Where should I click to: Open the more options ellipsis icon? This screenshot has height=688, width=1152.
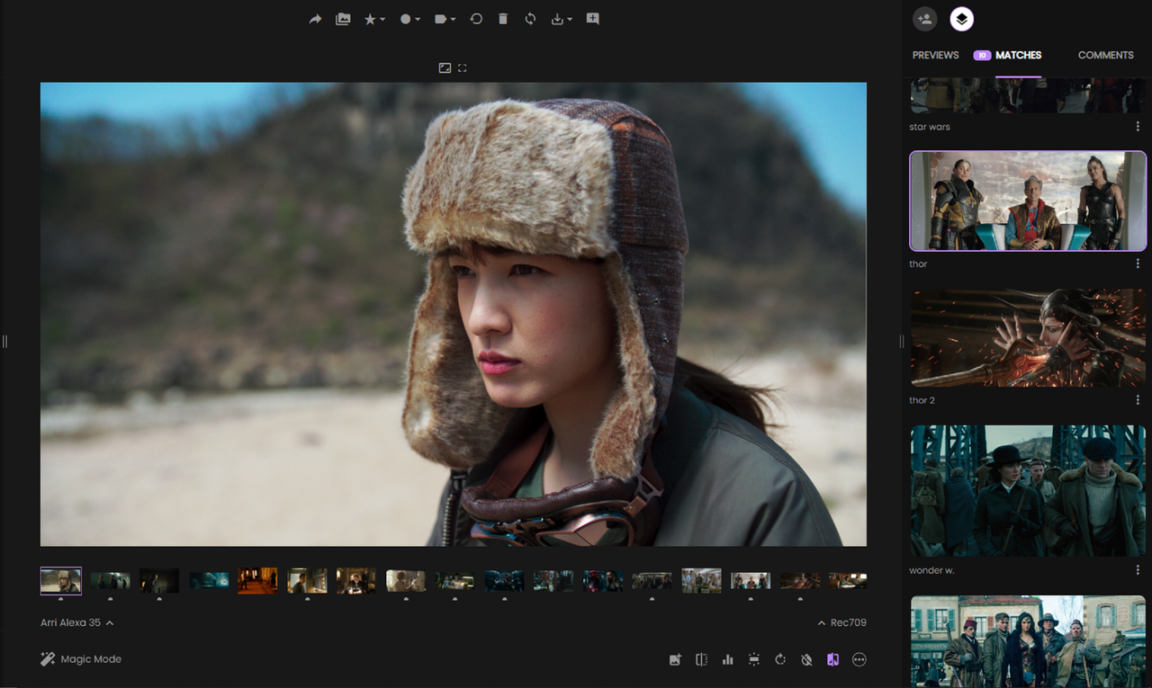pyautogui.click(x=859, y=659)
